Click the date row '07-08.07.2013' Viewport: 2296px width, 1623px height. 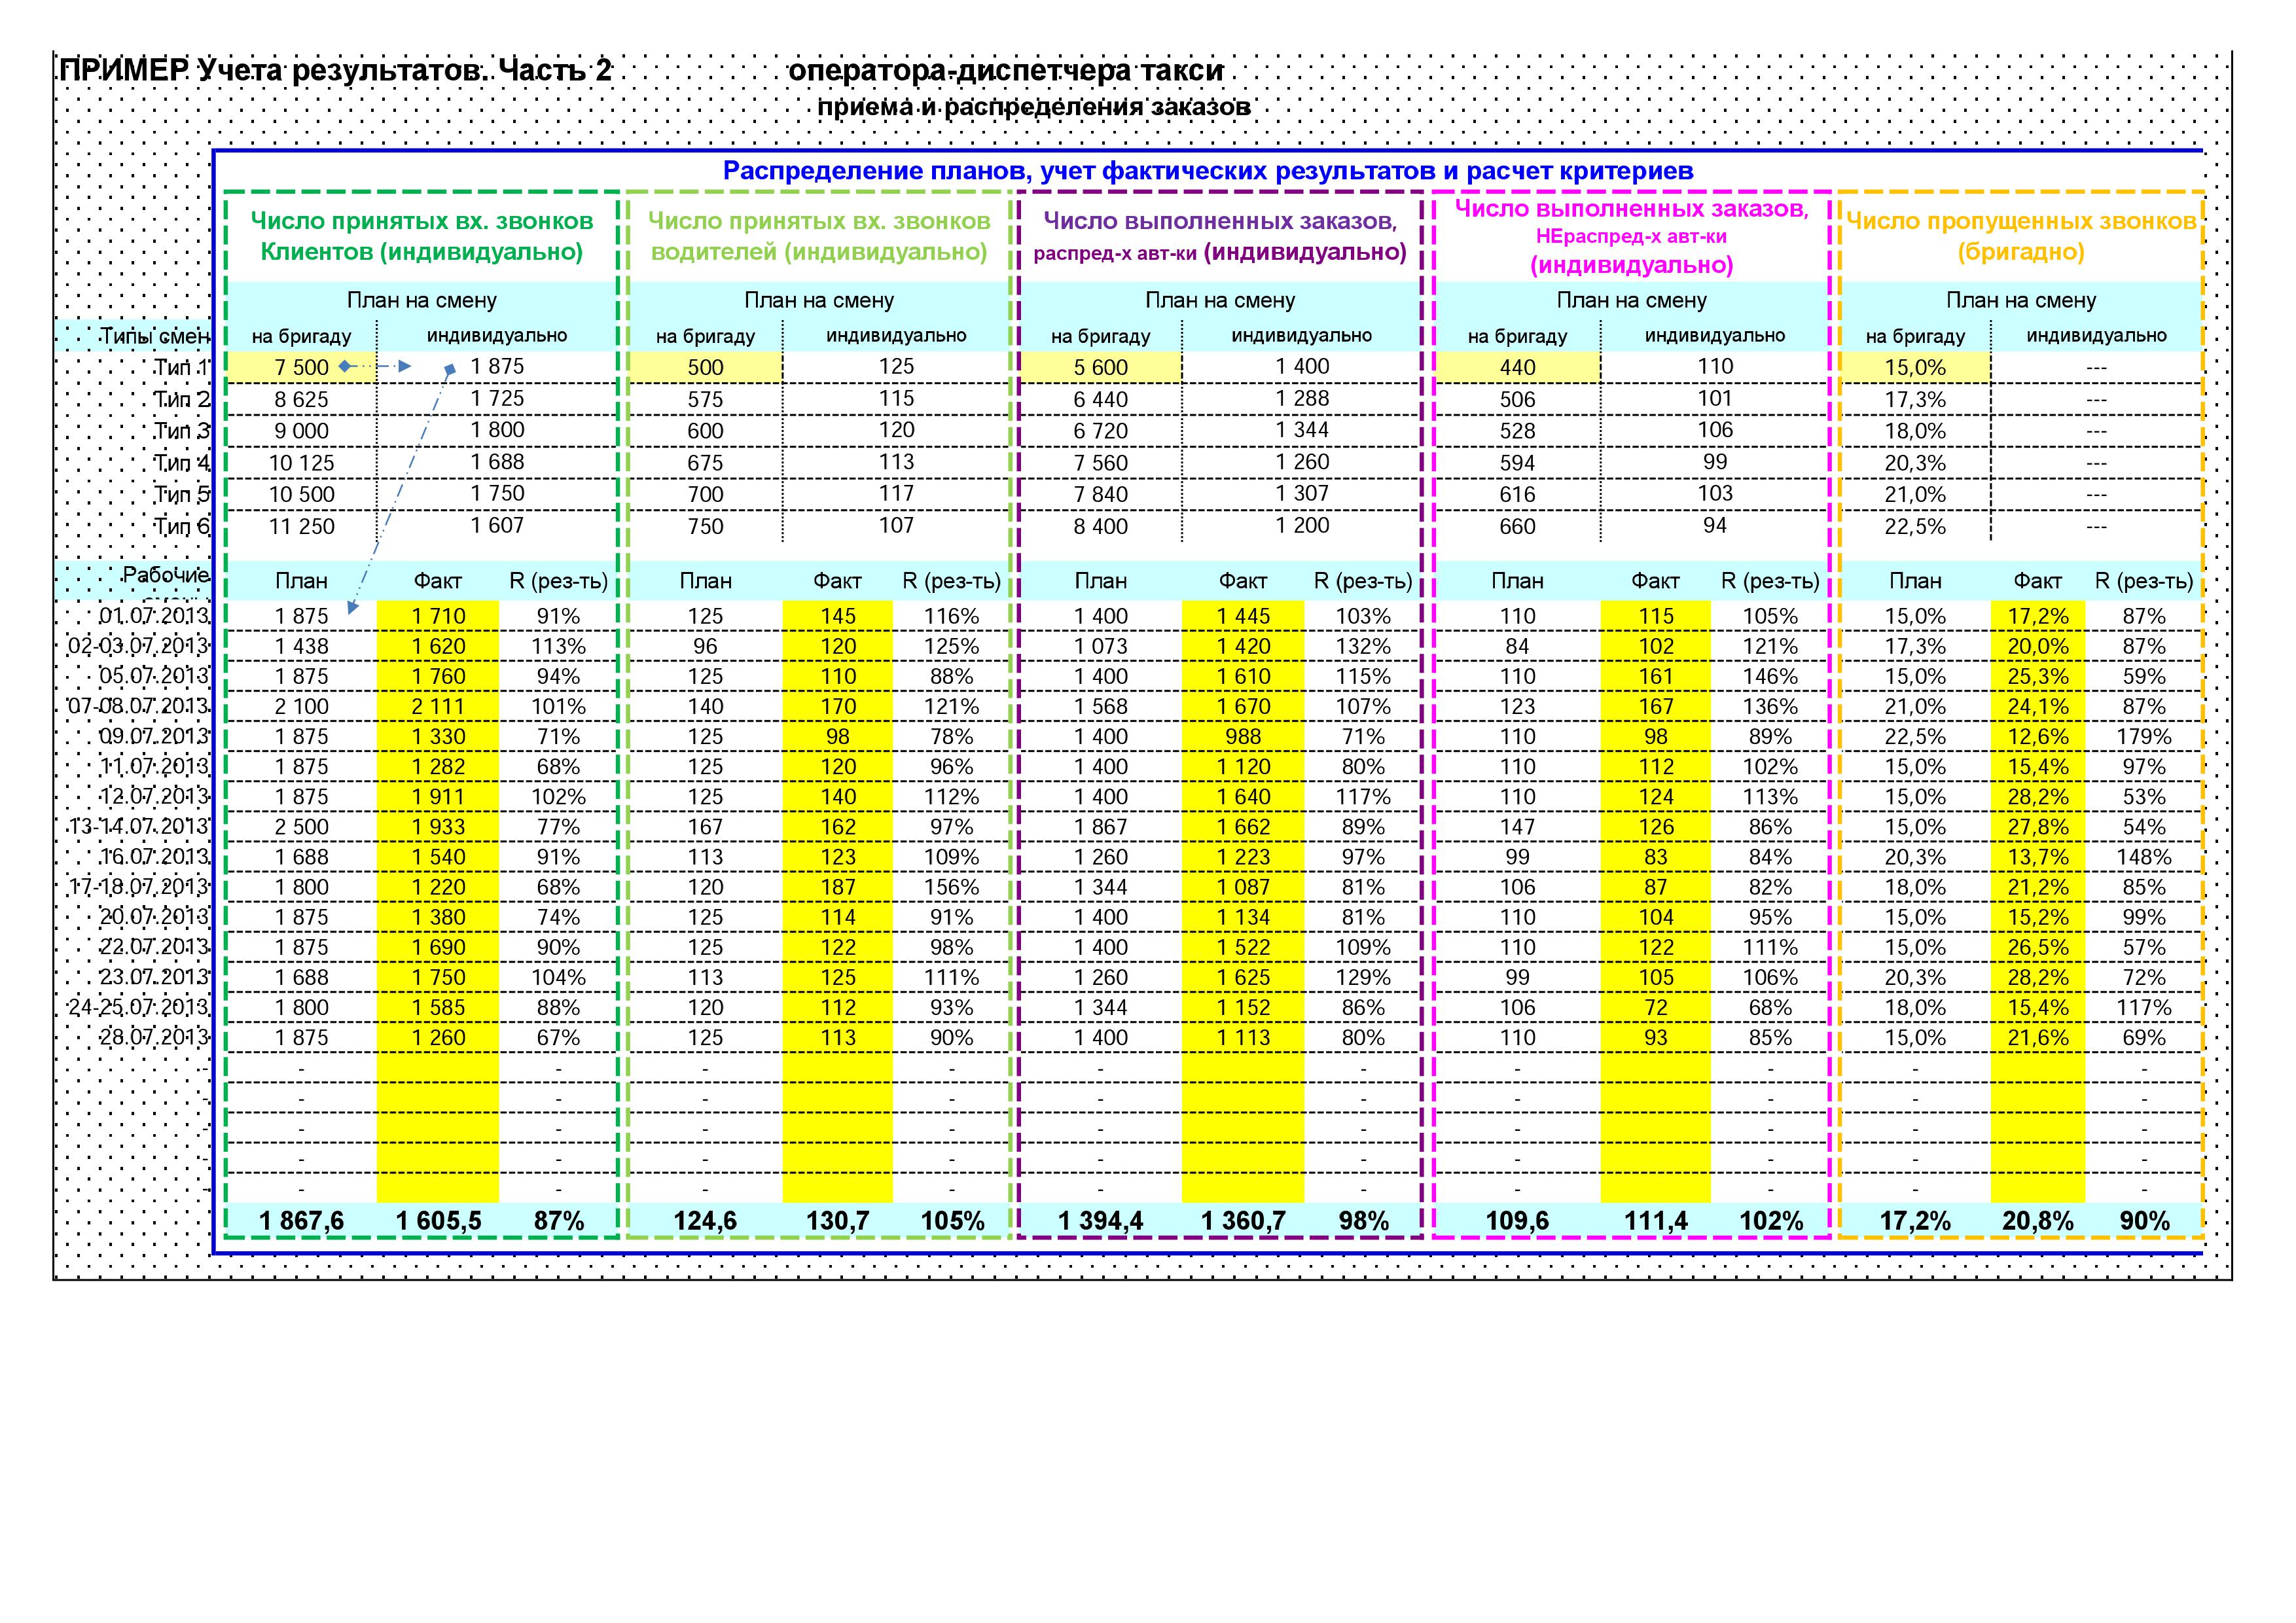(x=139, y=706)
